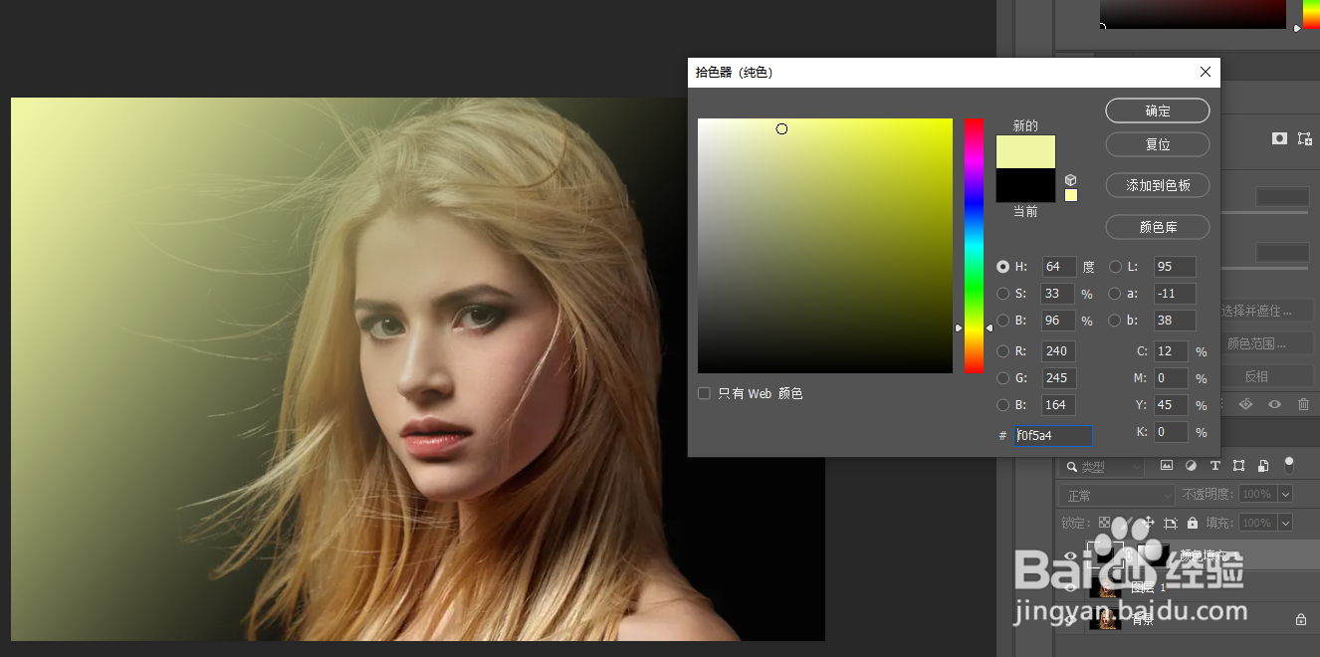Click the Y yellow field showing 45
The width and height of the screenshot is (1320, 657).
tap(1172, 405)
